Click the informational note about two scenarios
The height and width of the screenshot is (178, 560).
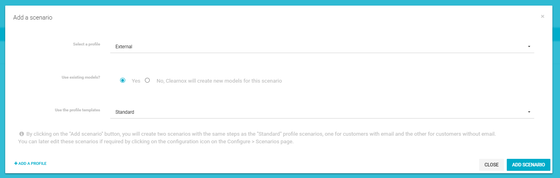[257, 138]
